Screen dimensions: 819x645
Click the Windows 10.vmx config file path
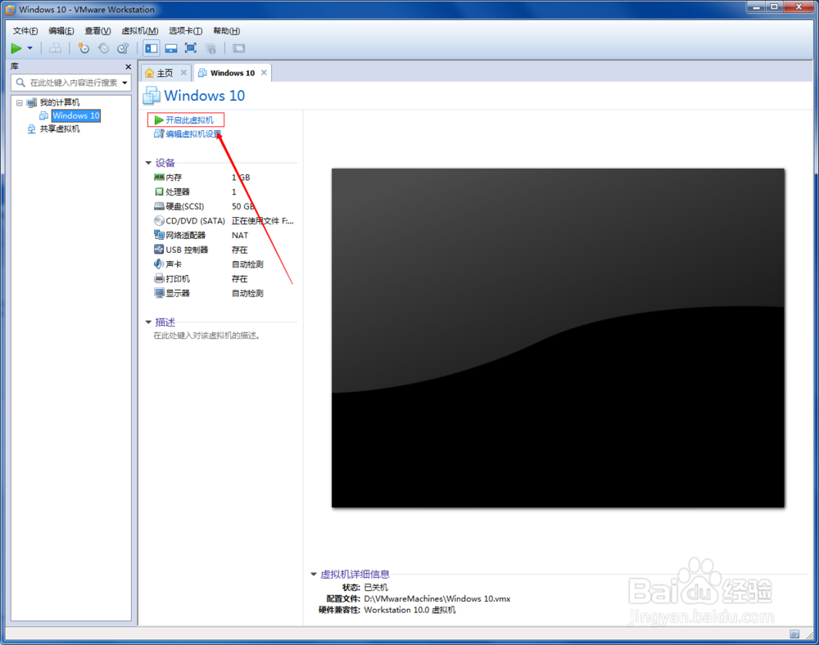pos(437,598)
